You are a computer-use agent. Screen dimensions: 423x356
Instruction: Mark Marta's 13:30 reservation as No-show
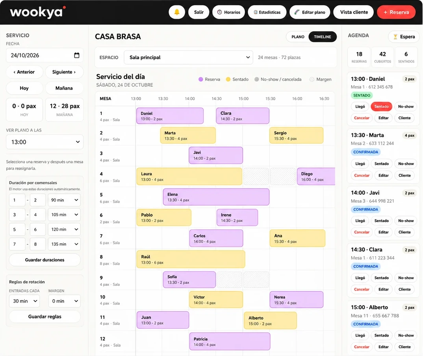(x=406, y=164)
